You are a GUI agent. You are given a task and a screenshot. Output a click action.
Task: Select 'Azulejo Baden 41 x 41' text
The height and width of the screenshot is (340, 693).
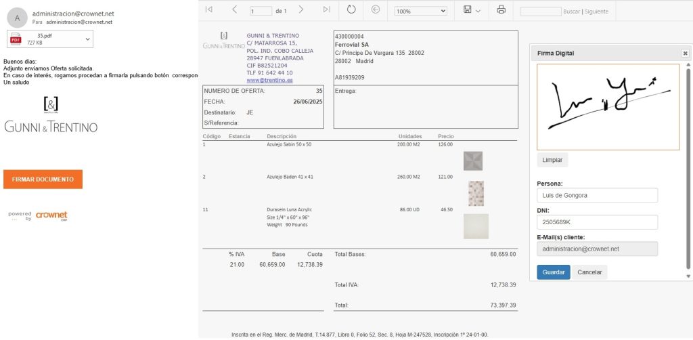(290, 177)
